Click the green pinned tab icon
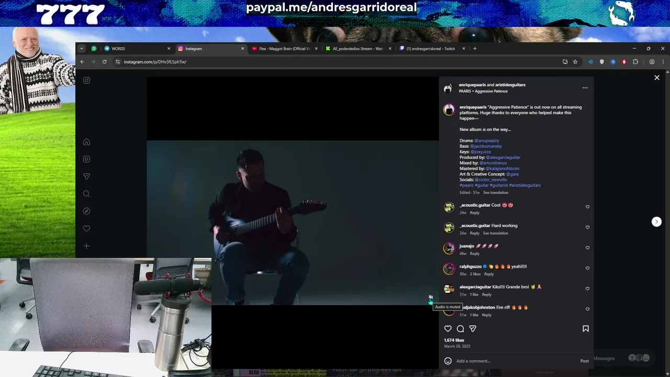The width and height of the screenshot is (670, 377). tap(94, 49)
